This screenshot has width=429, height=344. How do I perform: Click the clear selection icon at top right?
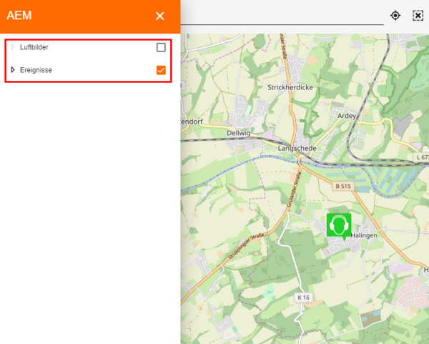(x=418, y=15)
